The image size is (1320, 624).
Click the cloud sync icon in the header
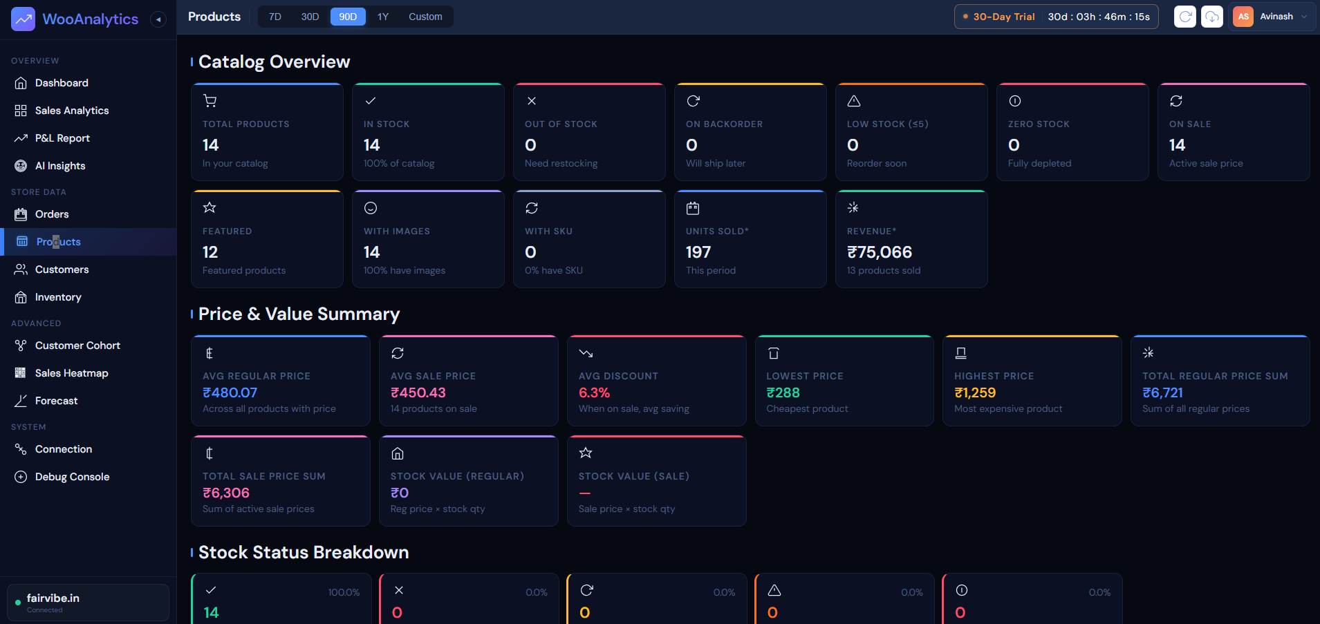[x=1212, y=16]
